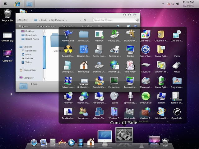Open Administrative Tools folder icon
The image size is (199, 149).
click(84, 34)
